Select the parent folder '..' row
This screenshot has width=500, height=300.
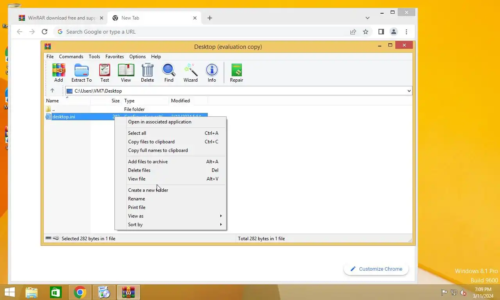tap(126, 109)
